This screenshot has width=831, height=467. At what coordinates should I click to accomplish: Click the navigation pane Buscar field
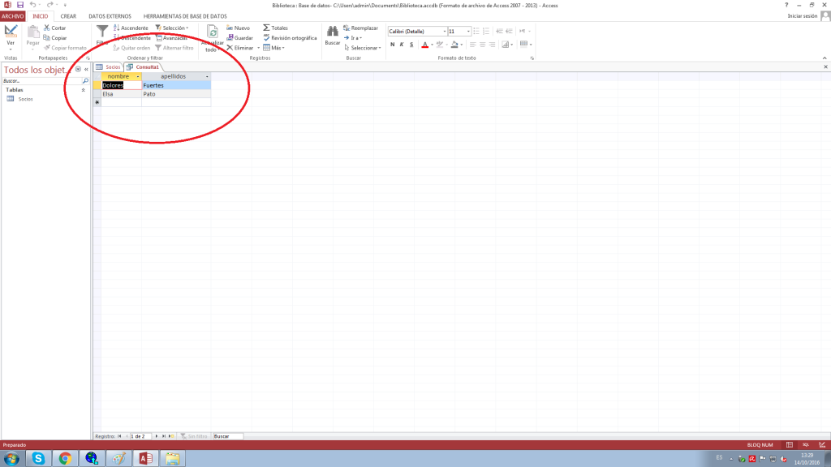[x=42, y=81]
